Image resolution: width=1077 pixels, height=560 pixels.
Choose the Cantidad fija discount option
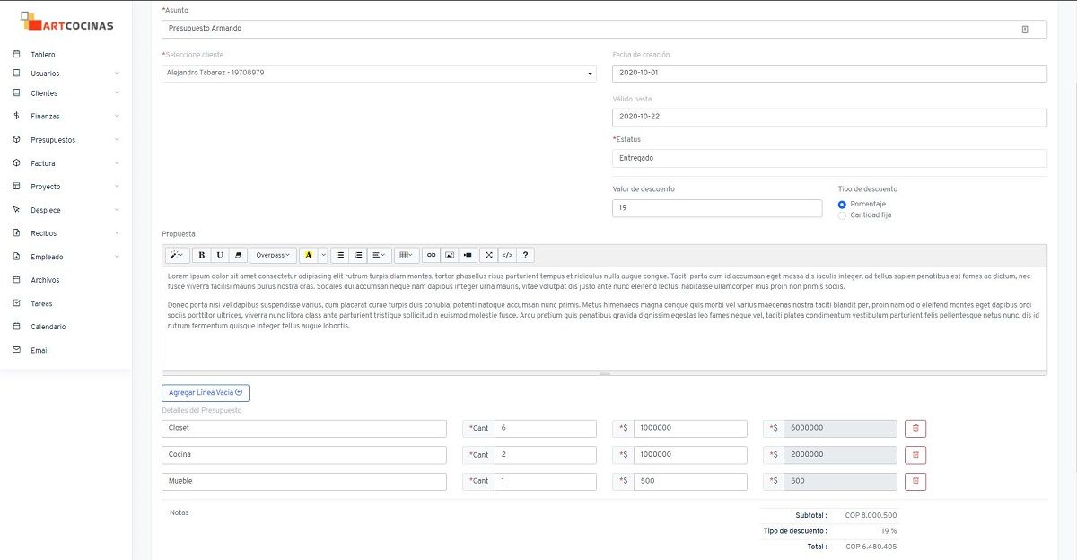(842, 215)
